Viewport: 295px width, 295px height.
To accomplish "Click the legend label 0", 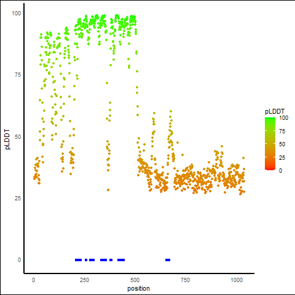I will pyautogui.click(x=280, y=171).
